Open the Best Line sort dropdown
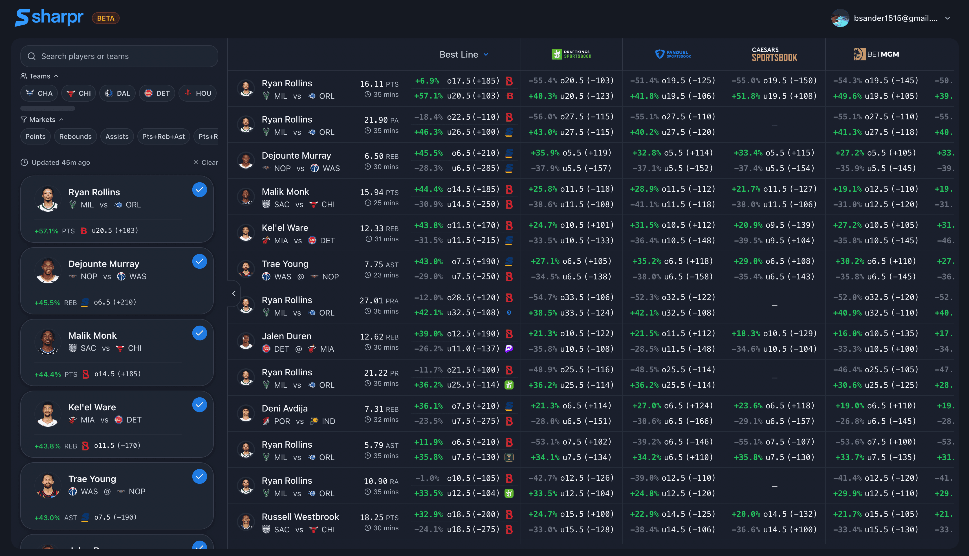 tap(464, 54)
